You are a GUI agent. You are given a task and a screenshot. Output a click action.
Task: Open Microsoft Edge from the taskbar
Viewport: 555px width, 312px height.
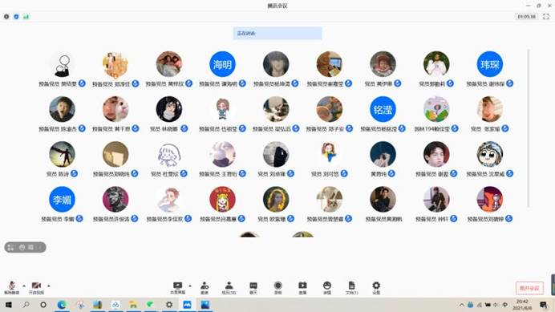(x=62, y=305)
